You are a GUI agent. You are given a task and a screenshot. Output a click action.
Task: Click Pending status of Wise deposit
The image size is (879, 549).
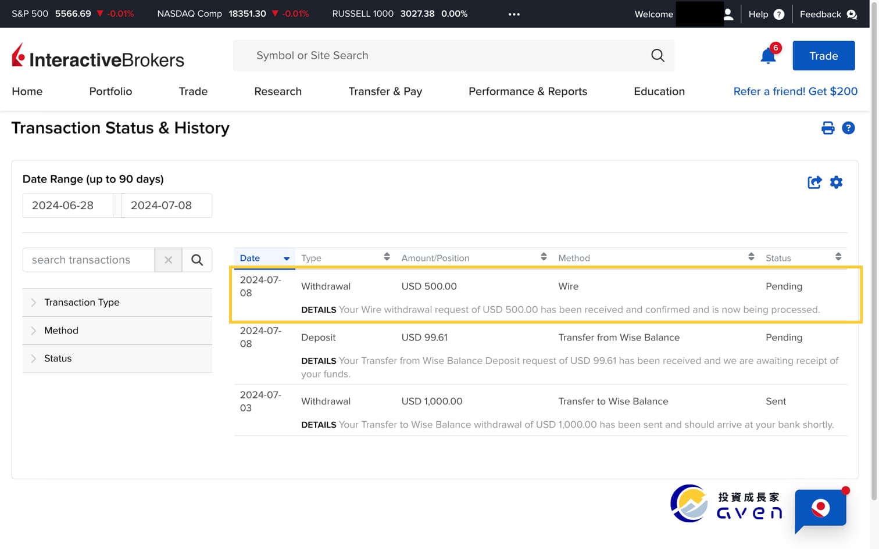coord(784,338)
